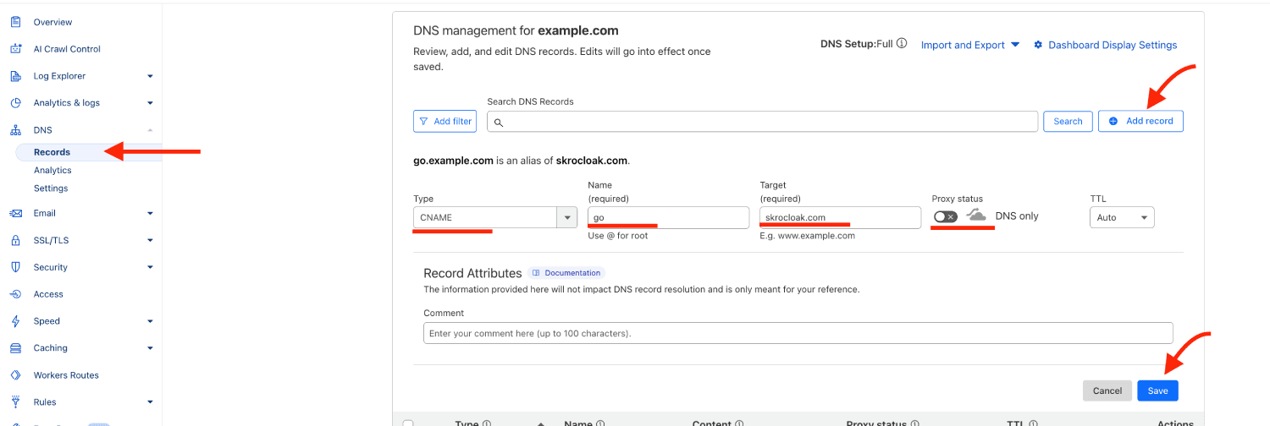
Task: Expand the SSL/TLS sidebar arrow
Action: click(150, 240)
